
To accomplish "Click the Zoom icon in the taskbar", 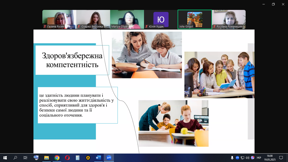I will coord(109,158).
